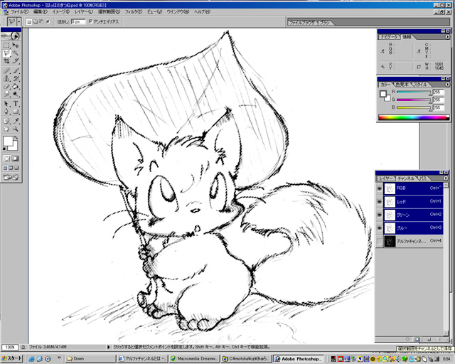
Task: Select the Hand tool
Action: coord(6,129)
